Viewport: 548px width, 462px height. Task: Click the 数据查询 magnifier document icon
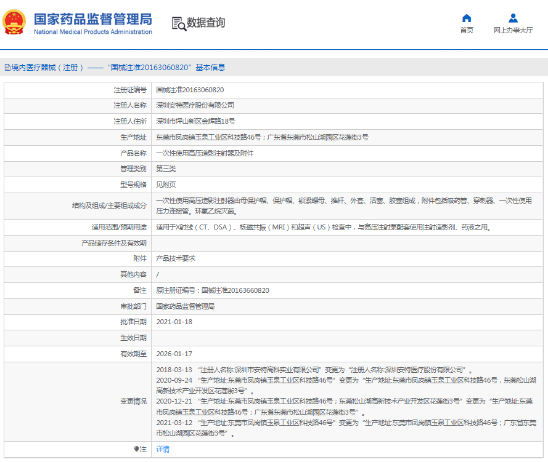(178, 23)
